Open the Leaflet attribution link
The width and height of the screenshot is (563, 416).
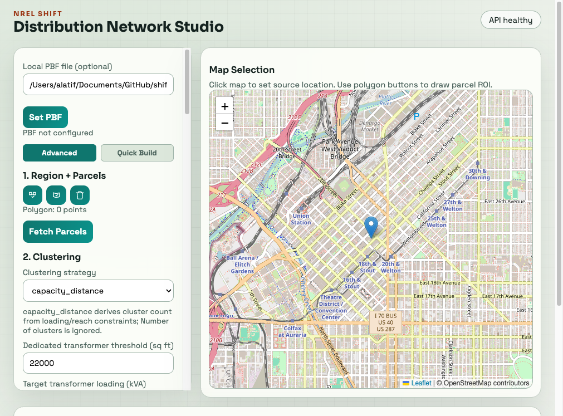pyautogui.click(x=421, y=383)
